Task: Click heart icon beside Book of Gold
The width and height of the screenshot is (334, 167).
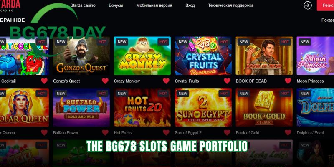Action: coord(288,132)
